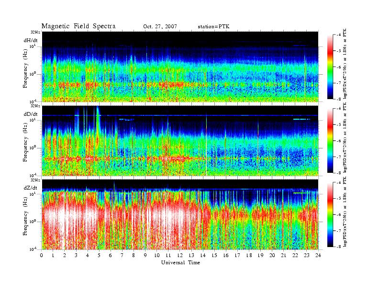Click the '3' hour tick on time axis

[x=76, y=256]
